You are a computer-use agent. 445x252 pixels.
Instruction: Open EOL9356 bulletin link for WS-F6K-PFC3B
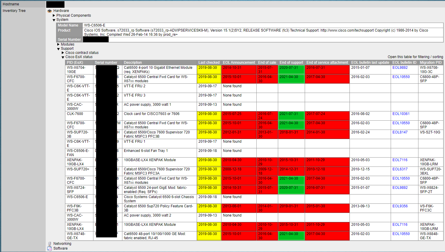point(400,206)
